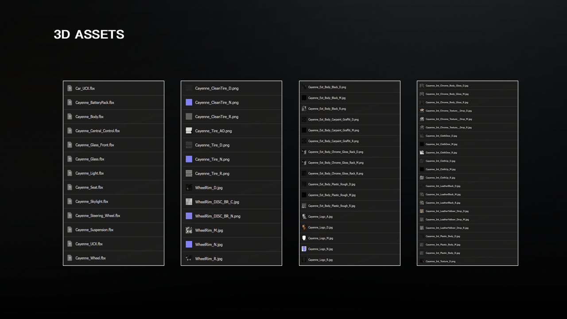Select the Cayenne_Logo_A.jpg thumbnail
This screenshot has width=567, height=319.
pos(304,217)
